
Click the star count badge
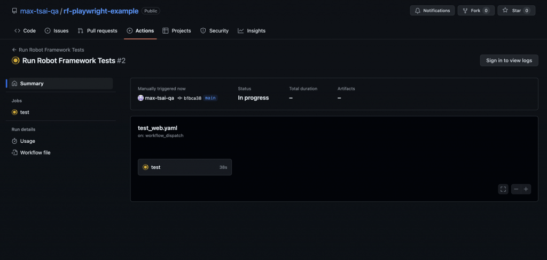(x=526, y=11)
